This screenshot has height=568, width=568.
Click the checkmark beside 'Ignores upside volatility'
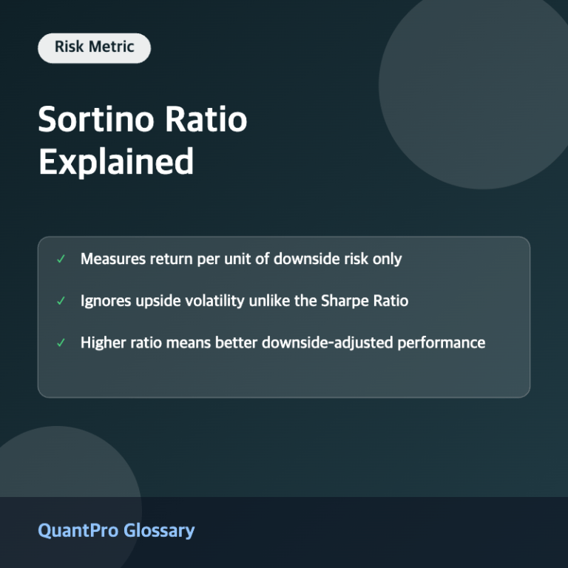coord(61,301)
